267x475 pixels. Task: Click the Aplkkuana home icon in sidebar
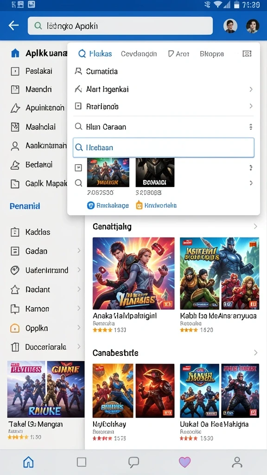coord(15,53)
